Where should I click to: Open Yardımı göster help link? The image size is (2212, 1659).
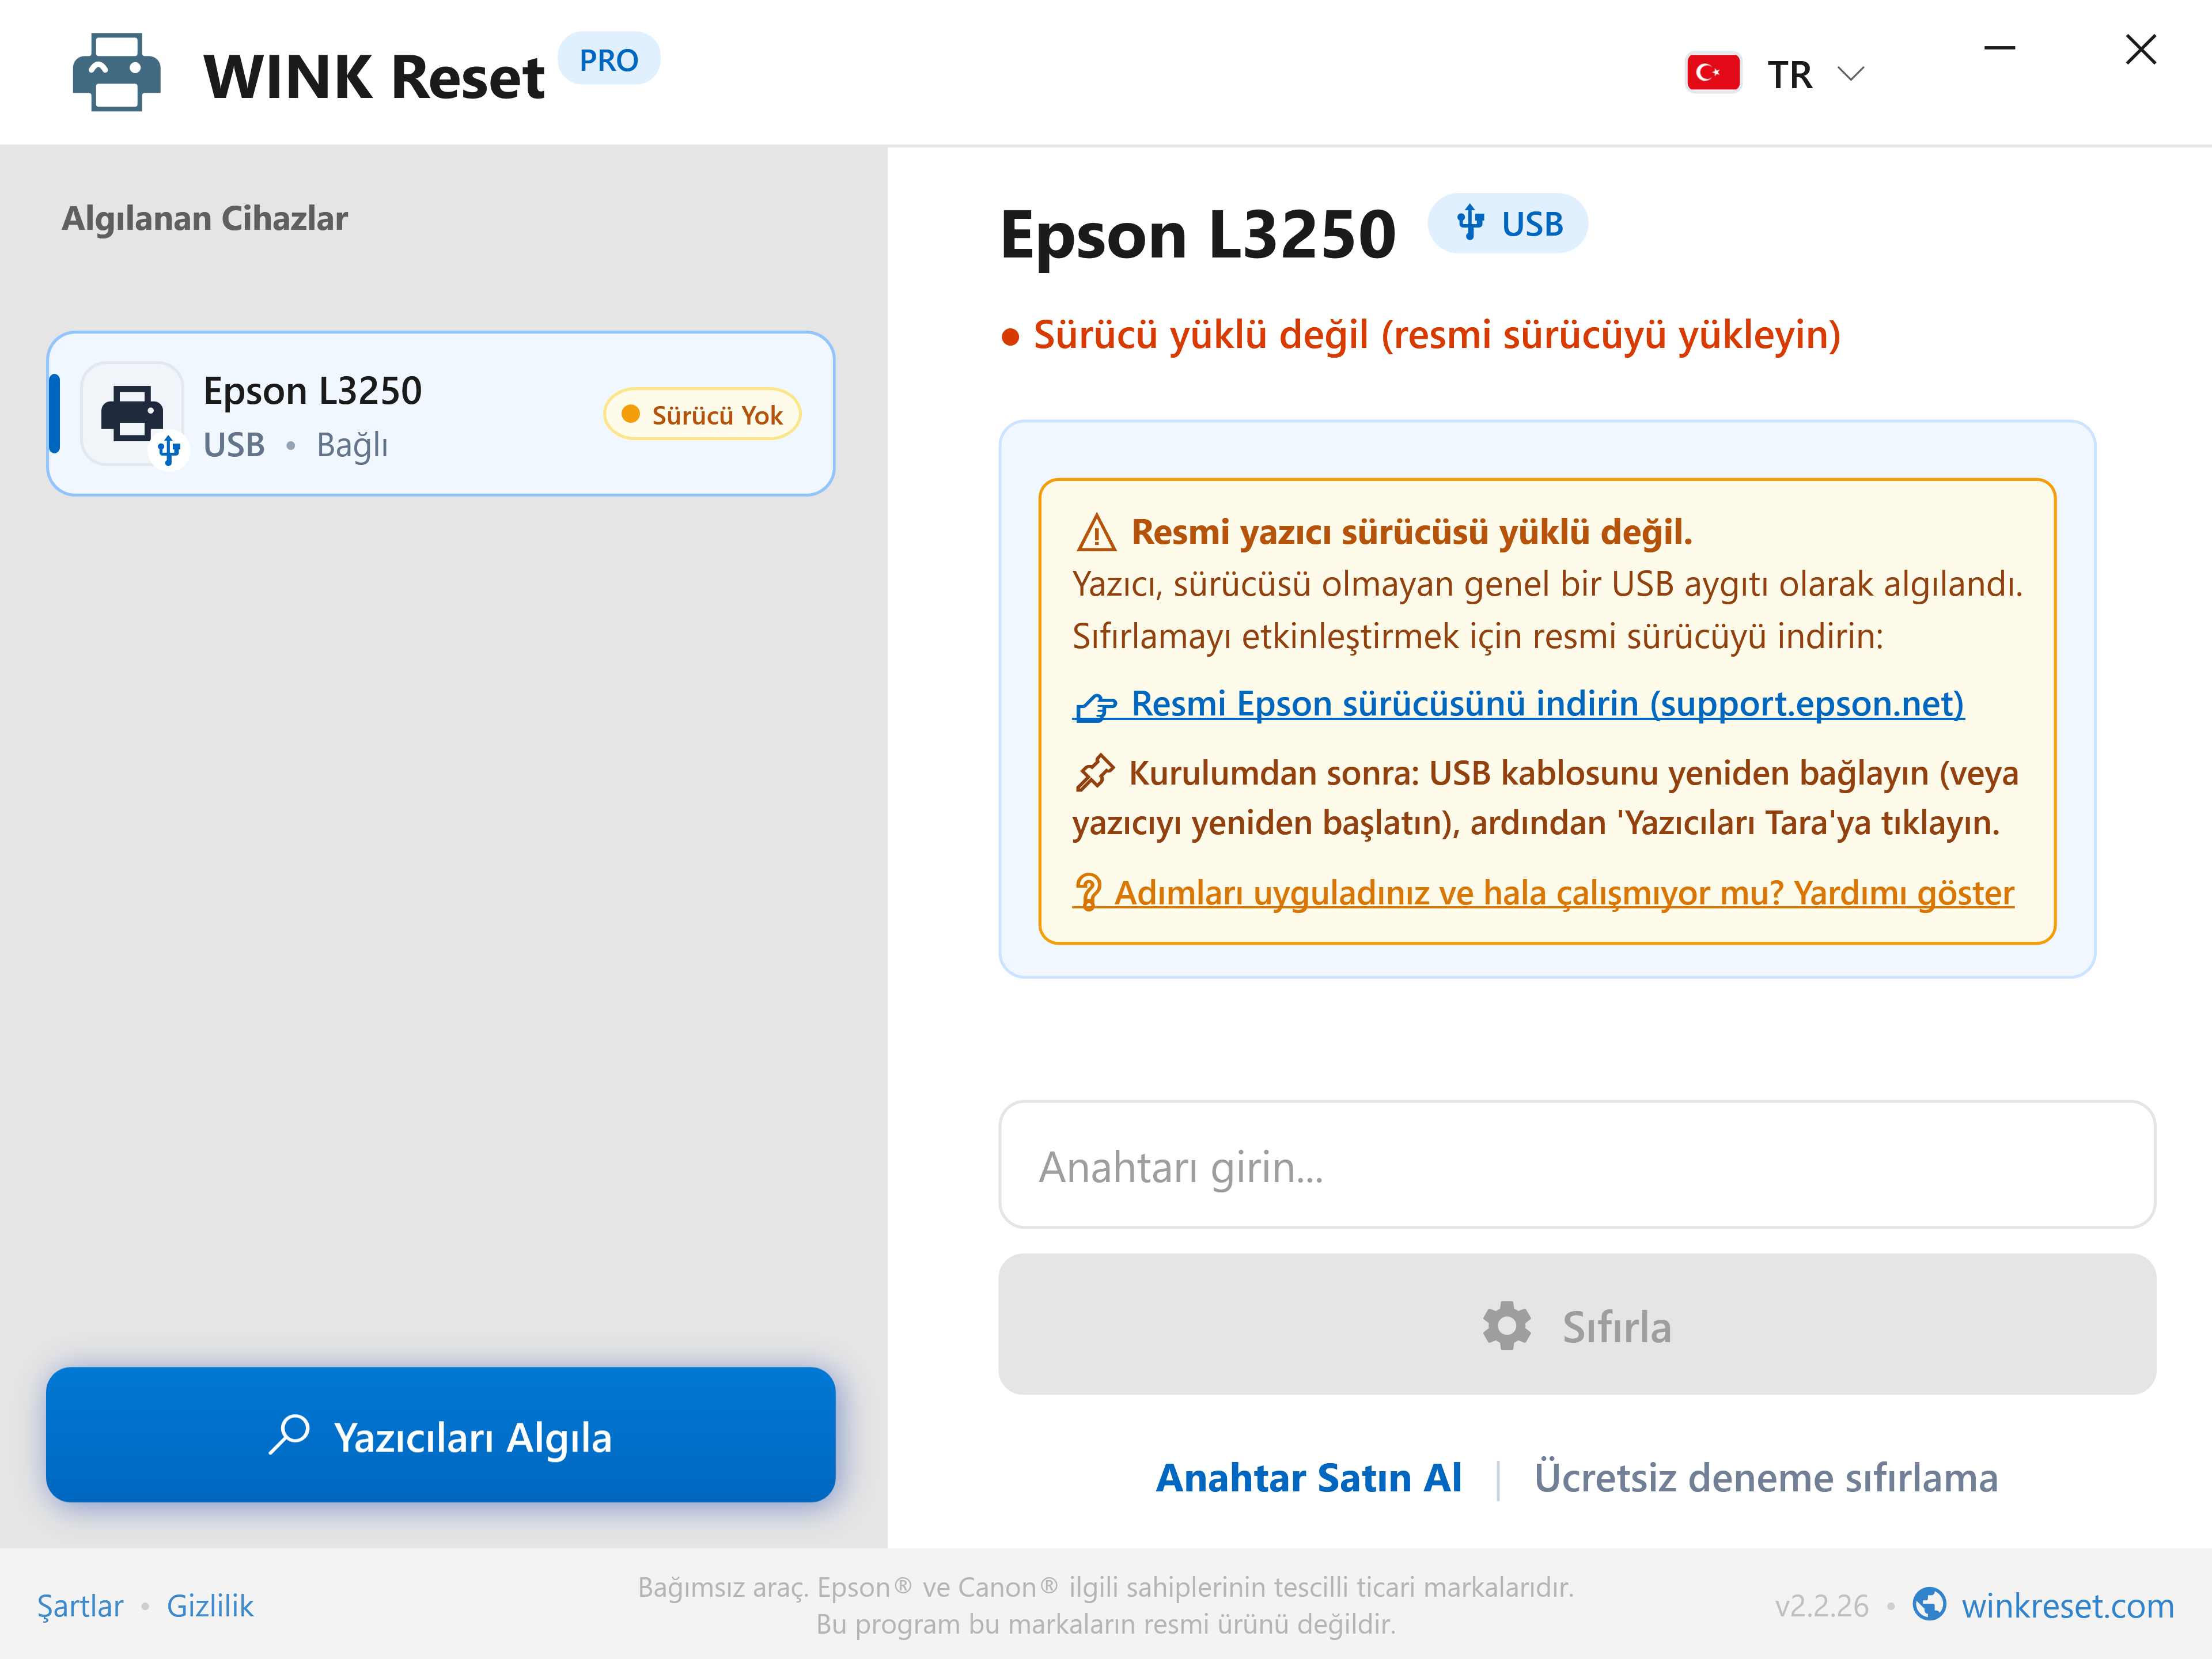1544,893
